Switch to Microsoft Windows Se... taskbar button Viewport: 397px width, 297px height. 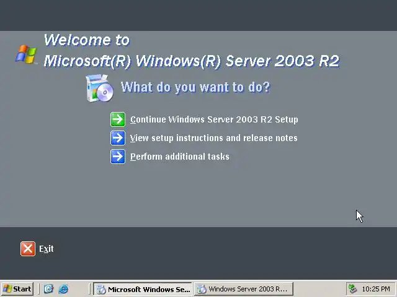coord(143,289)
